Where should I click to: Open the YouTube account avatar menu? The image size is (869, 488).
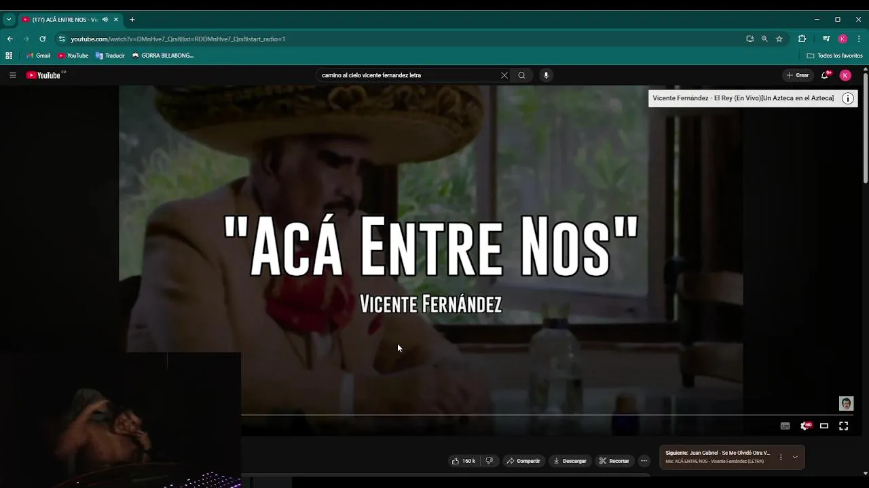[845, 75]
